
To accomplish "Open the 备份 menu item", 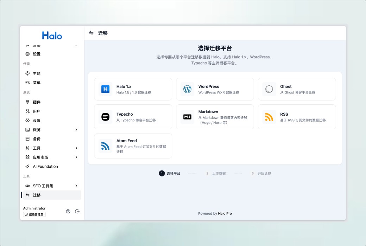I will (x=52, y=139).
